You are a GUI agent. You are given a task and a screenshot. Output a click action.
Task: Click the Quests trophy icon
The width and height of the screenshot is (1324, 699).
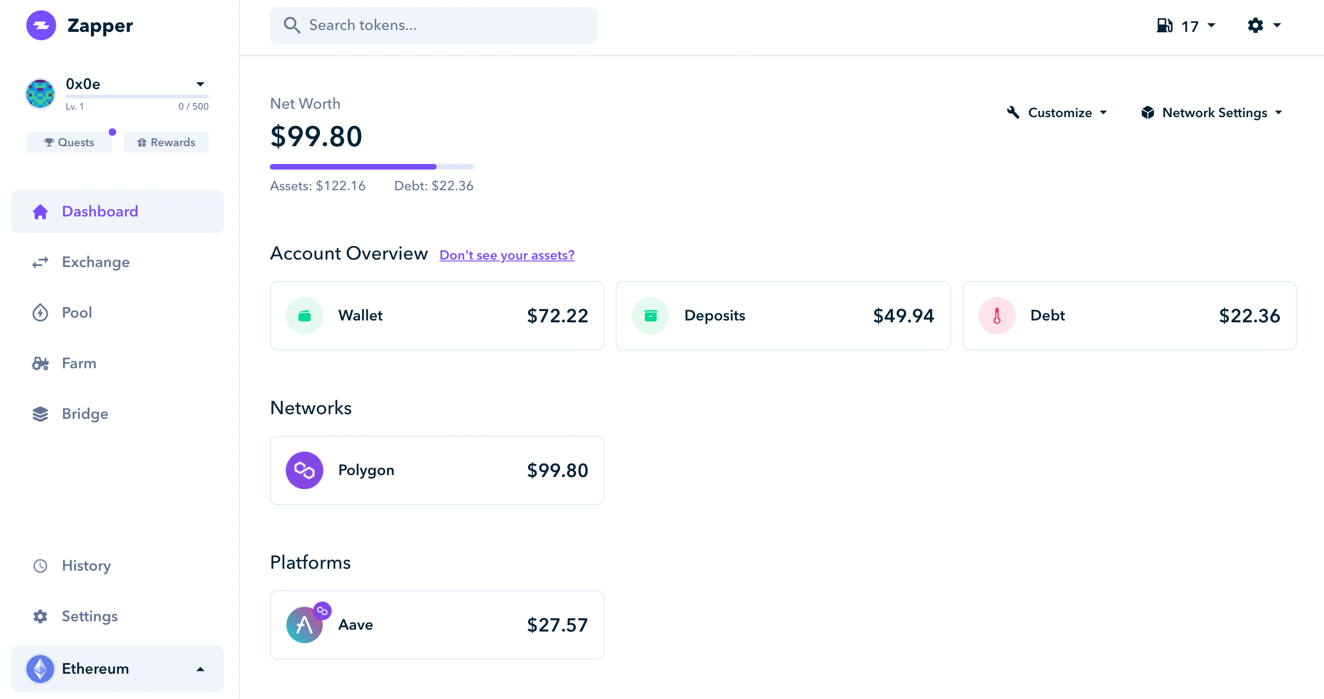click(x=49, y=142)
